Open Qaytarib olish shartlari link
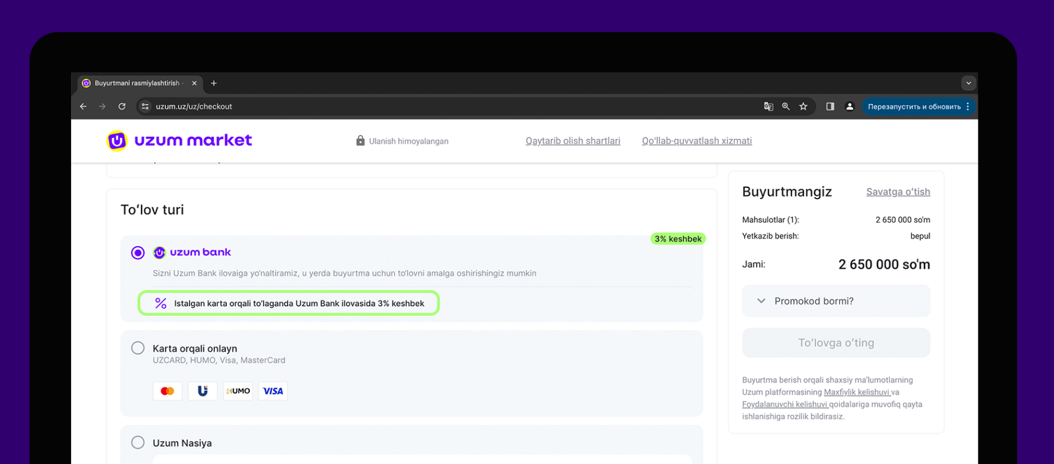Image resolution: width=1054 pixels, height=464 pixels. pyautogui.click(x=573, y=141)
